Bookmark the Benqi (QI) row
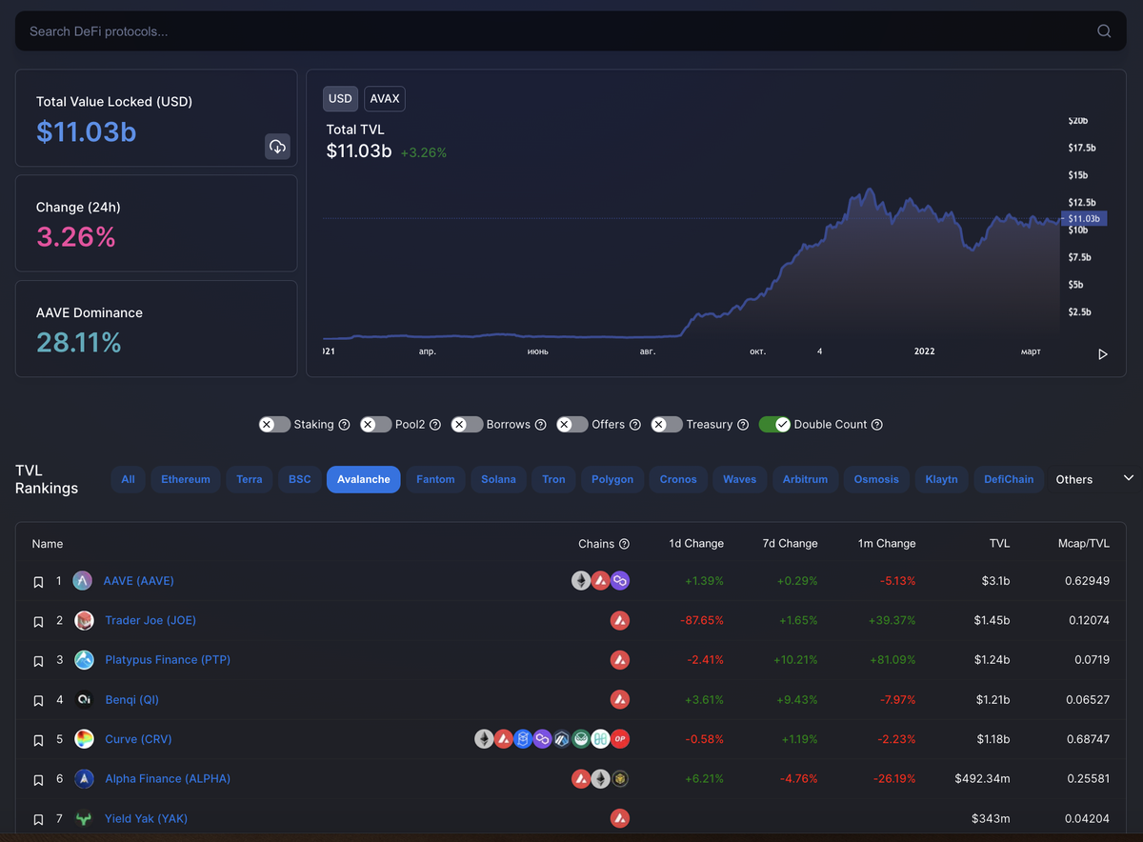The width and height of the screenshot is (1143, 842). point(39,700)
